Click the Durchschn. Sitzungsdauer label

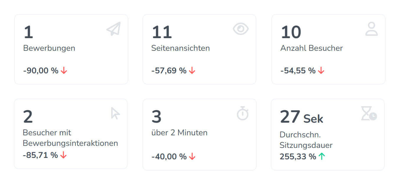[x=306, y=140]
